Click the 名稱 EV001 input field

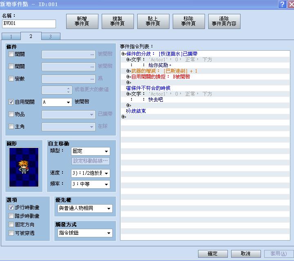pos(29,24)
